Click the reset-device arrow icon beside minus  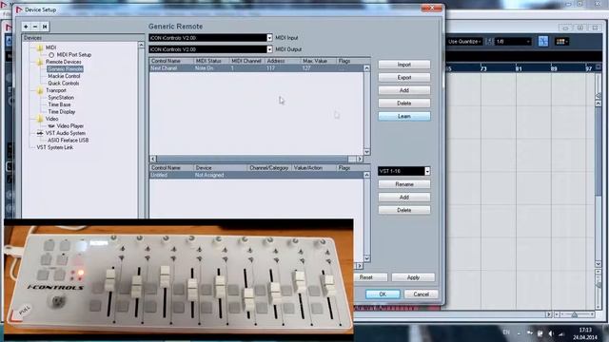(45, 27)
